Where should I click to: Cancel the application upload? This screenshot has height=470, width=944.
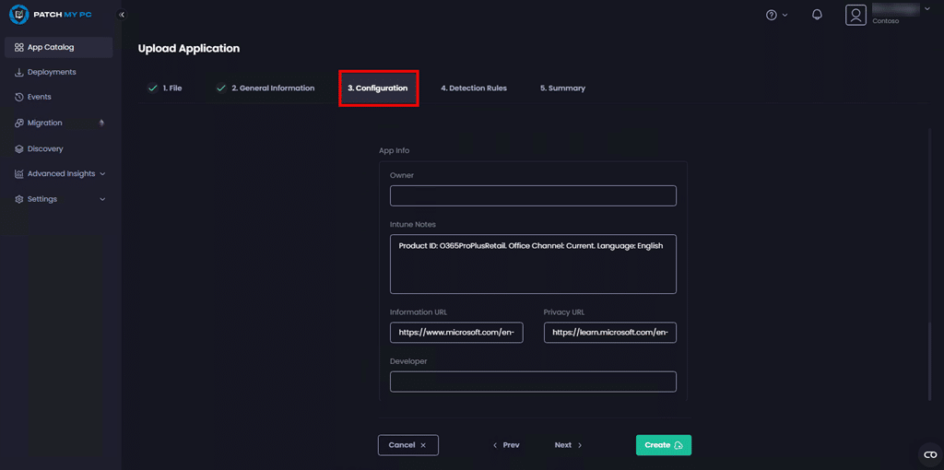pos(407,445)
